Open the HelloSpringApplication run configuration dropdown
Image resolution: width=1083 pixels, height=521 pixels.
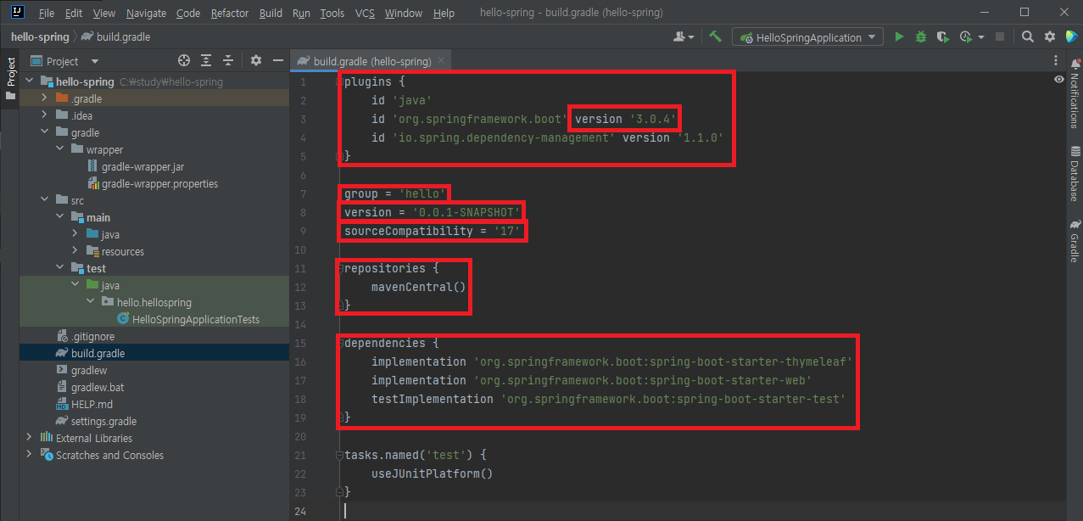[x=808, y=37]
